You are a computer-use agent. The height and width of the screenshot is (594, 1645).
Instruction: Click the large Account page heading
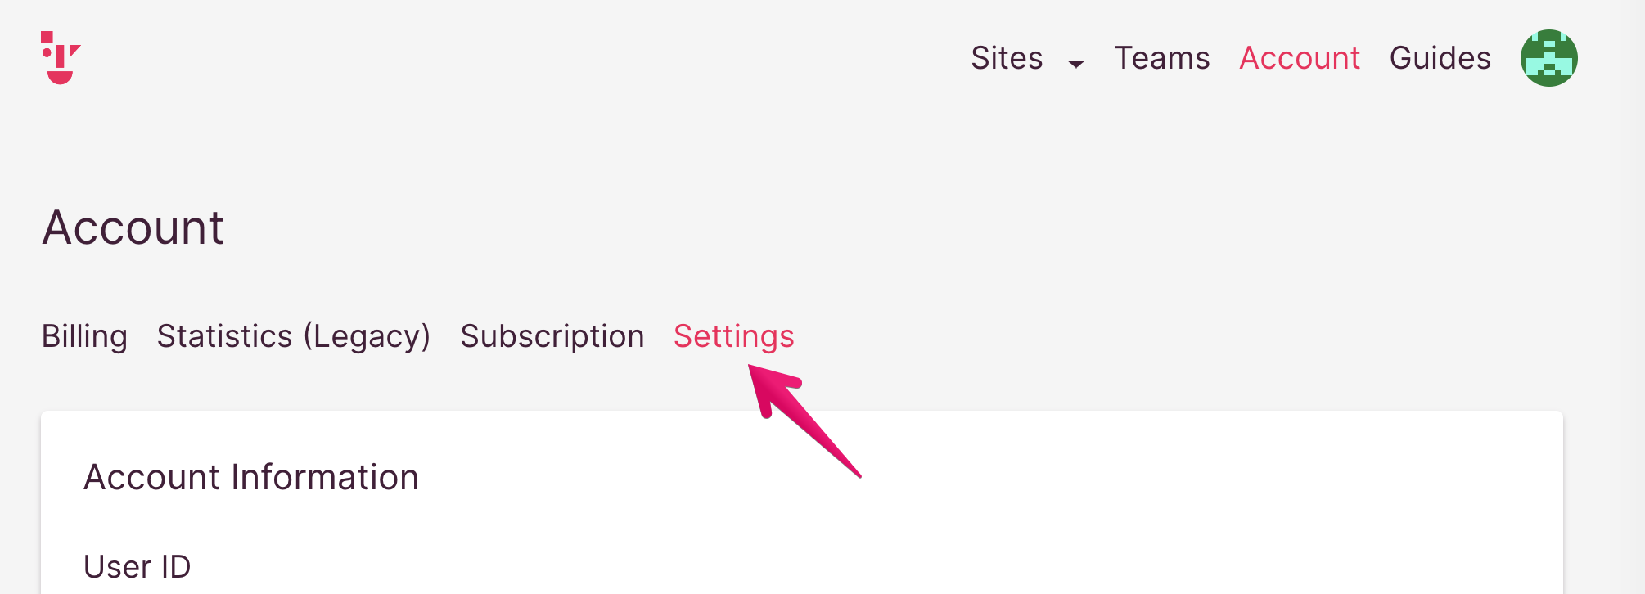pos(133,227)
